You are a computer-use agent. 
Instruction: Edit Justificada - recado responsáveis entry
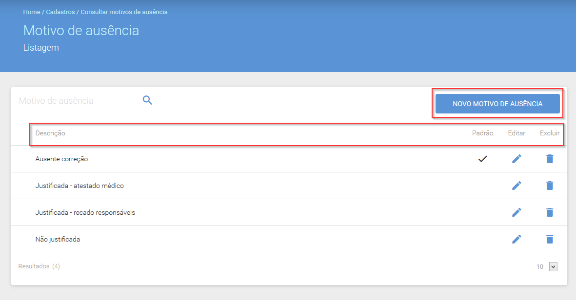pos(516,212)
